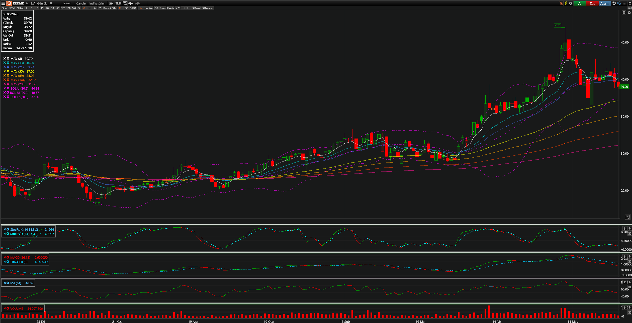Click the chart zoom search icon
The image size is (632, 323).
coord(125,3)
